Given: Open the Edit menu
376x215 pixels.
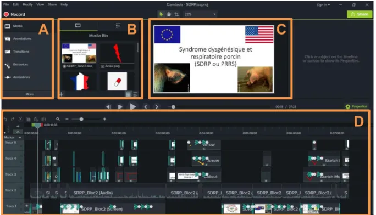Looking at the screenshot, I should [15, 4].
